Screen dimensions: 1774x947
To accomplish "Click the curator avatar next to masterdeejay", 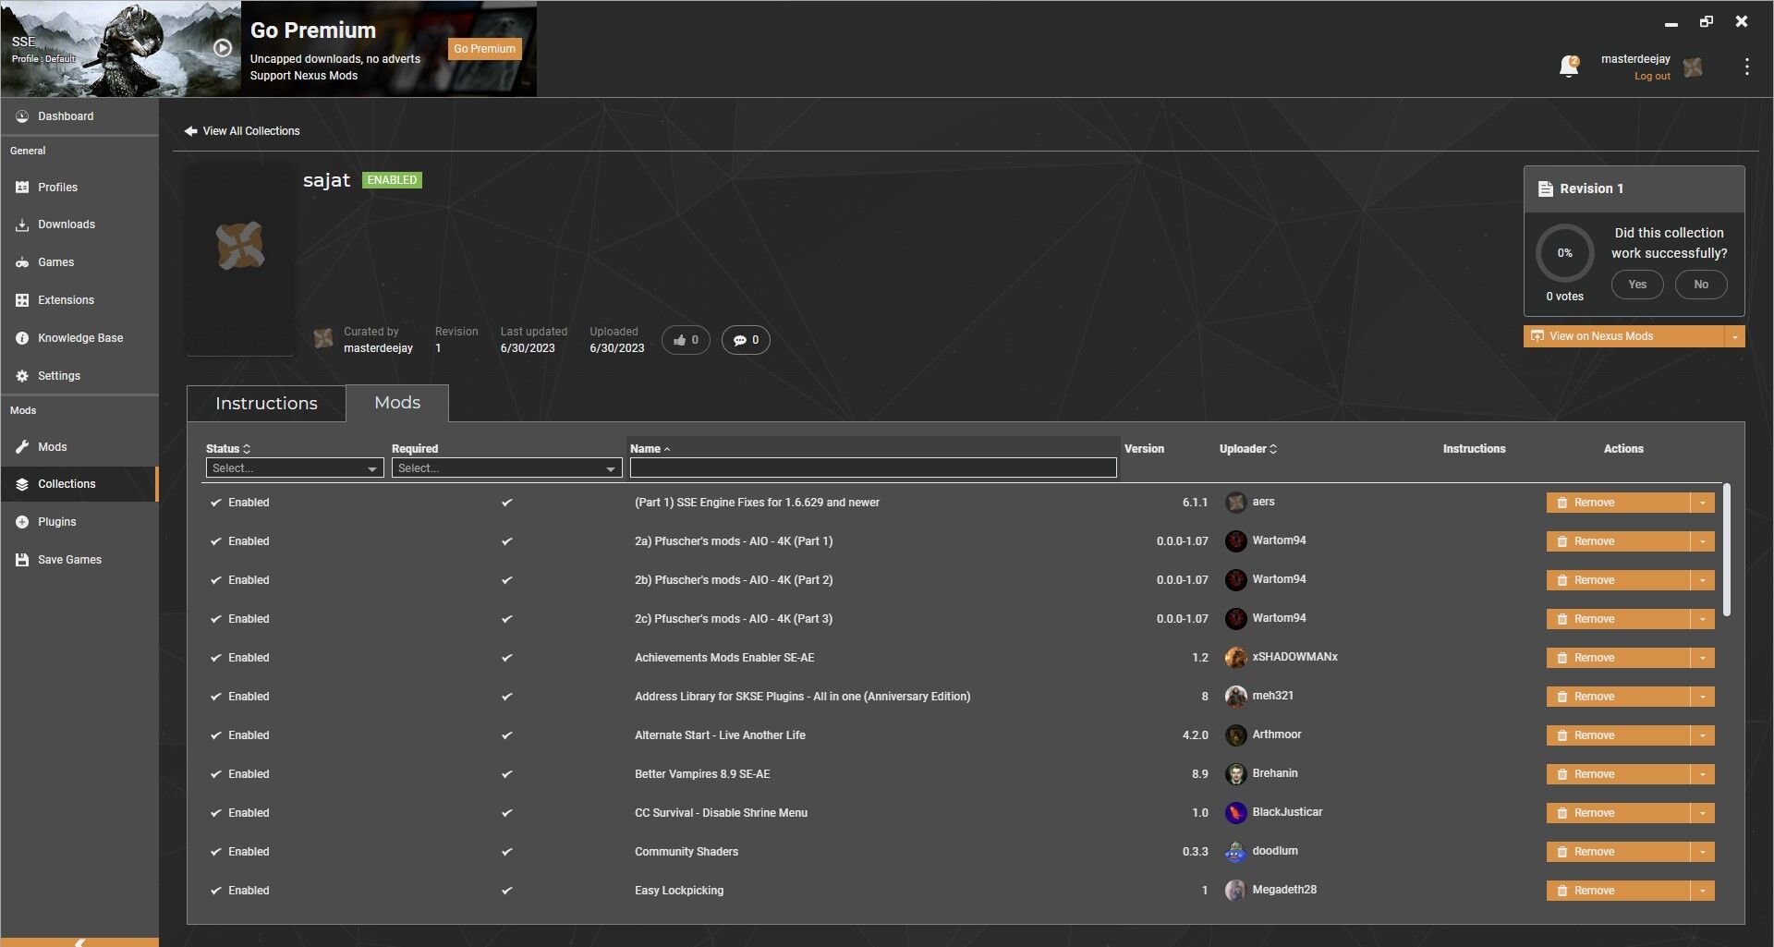I will tap(323, 339).
